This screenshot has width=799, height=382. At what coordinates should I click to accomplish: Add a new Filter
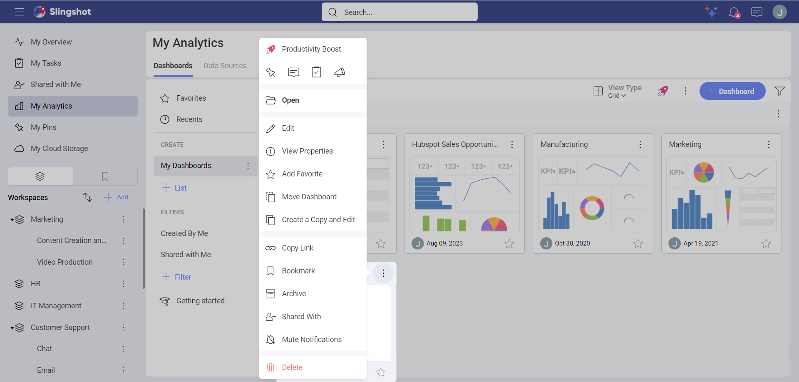tap(176, 277)
